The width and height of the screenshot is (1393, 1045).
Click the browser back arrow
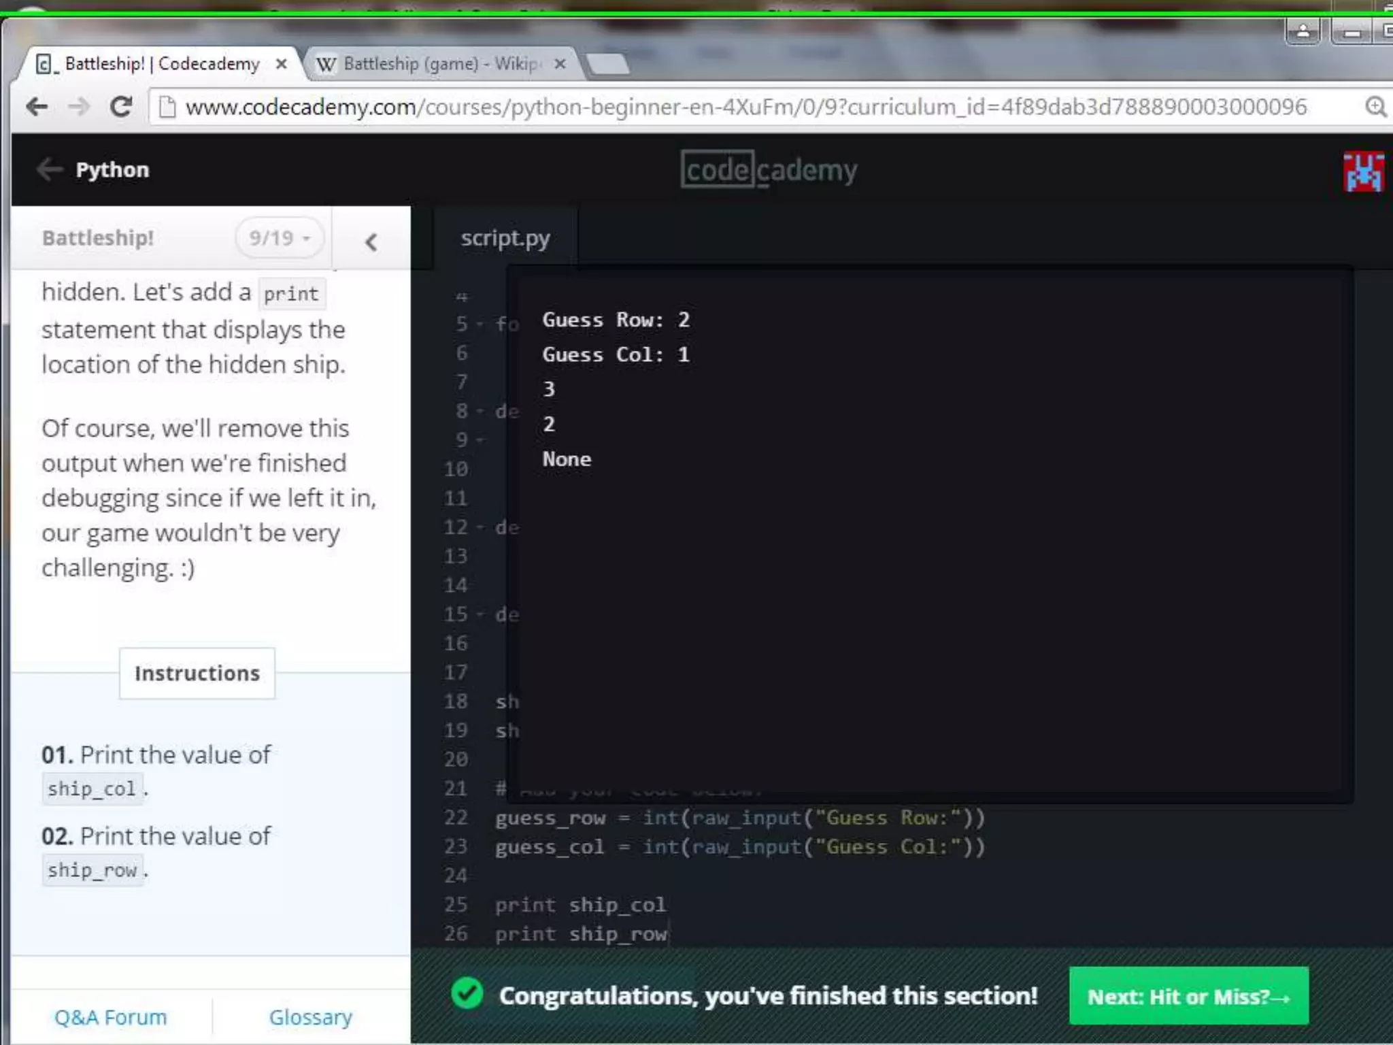coord(37,107)
